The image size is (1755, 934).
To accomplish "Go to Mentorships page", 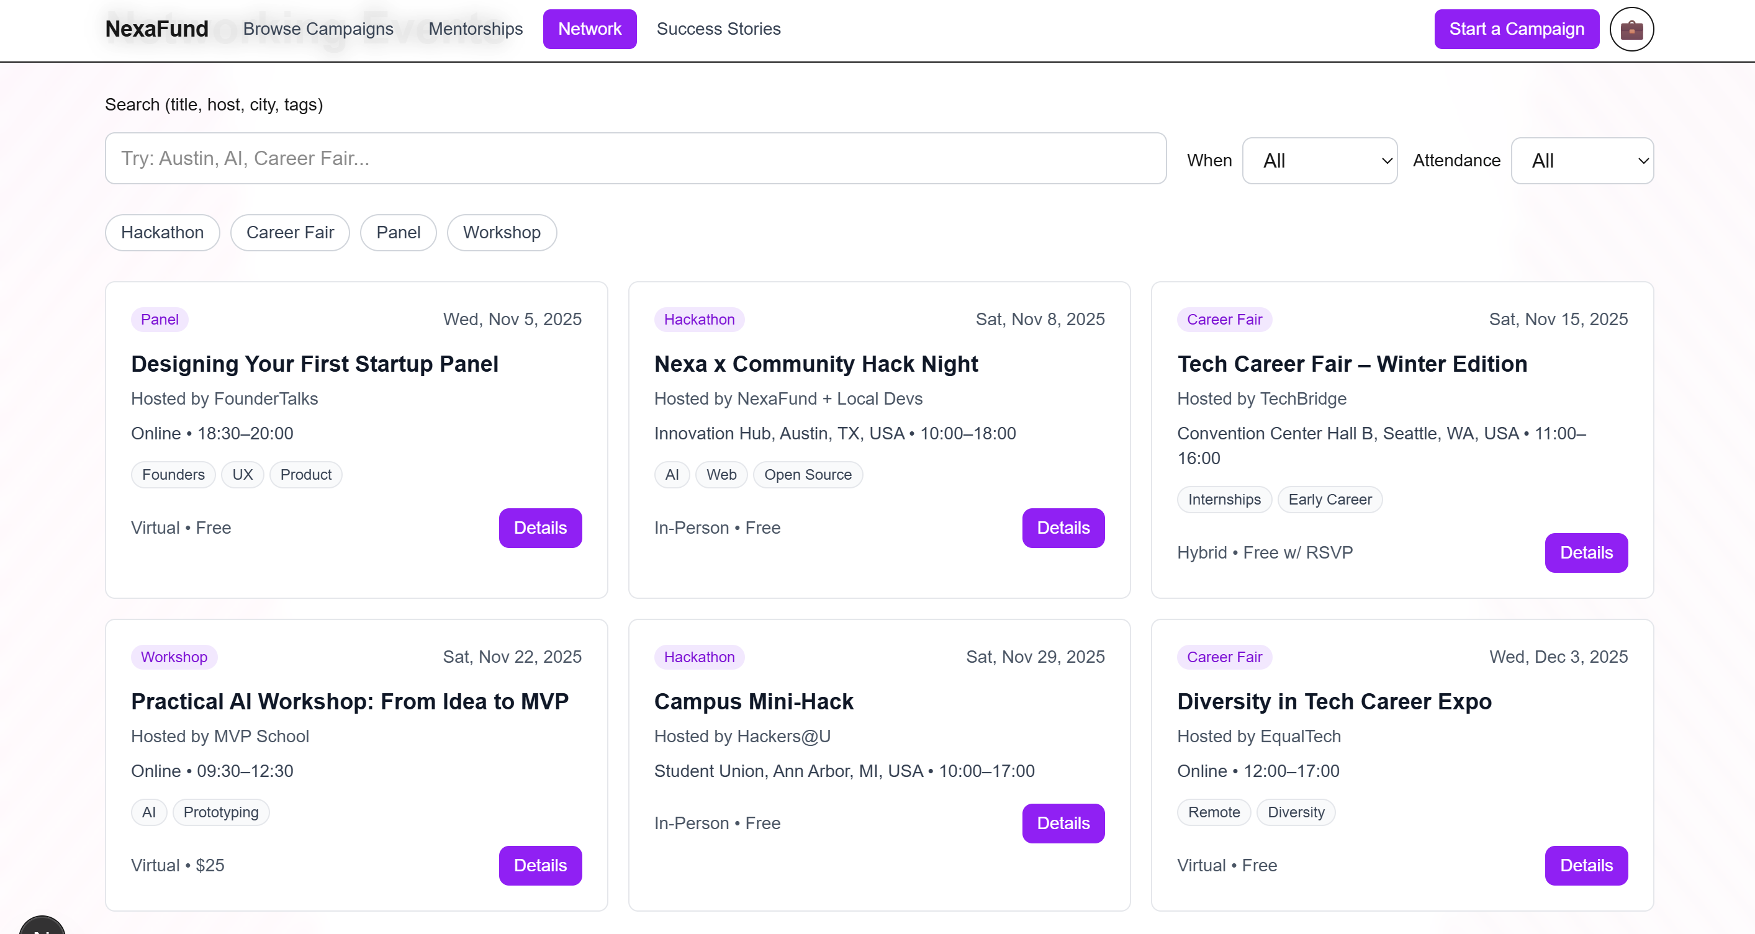I will point(476,29).
